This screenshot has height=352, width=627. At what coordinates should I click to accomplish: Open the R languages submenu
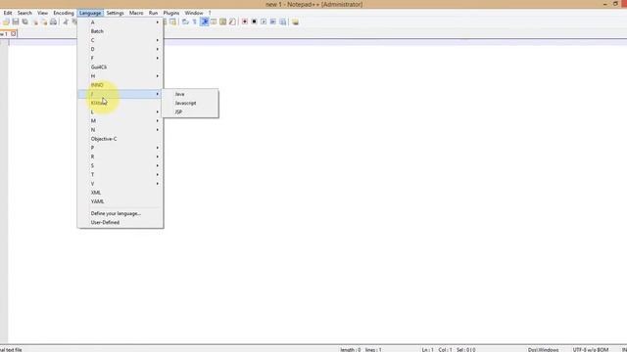(121, 156)
